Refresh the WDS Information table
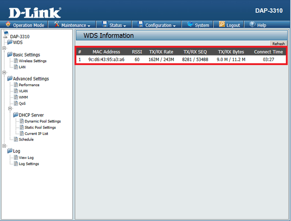 point(278,43)
